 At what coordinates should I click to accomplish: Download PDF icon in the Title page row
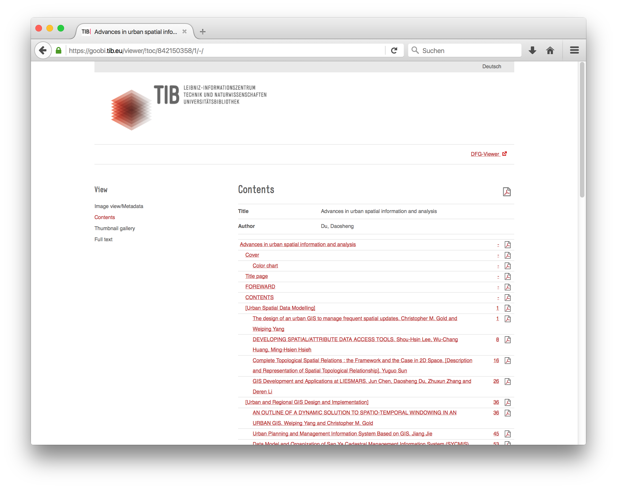point(507,276)
